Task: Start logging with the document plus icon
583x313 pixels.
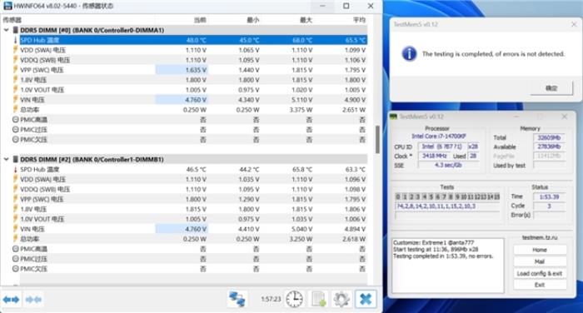Action: (318, 299)
